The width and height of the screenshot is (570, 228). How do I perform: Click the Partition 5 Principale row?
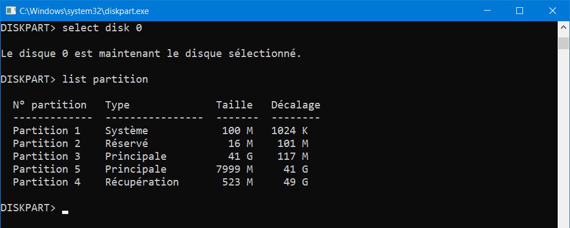161,169
